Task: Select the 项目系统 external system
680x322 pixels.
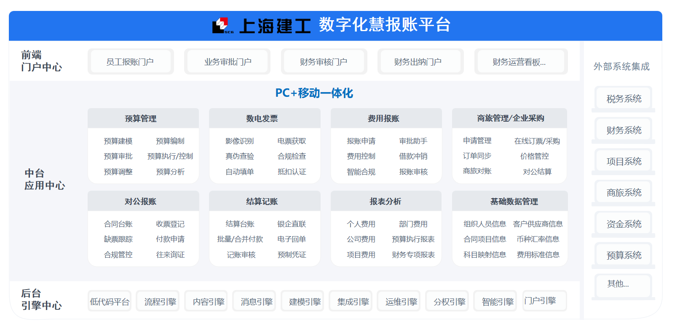Action: click(x=624, y=162)
